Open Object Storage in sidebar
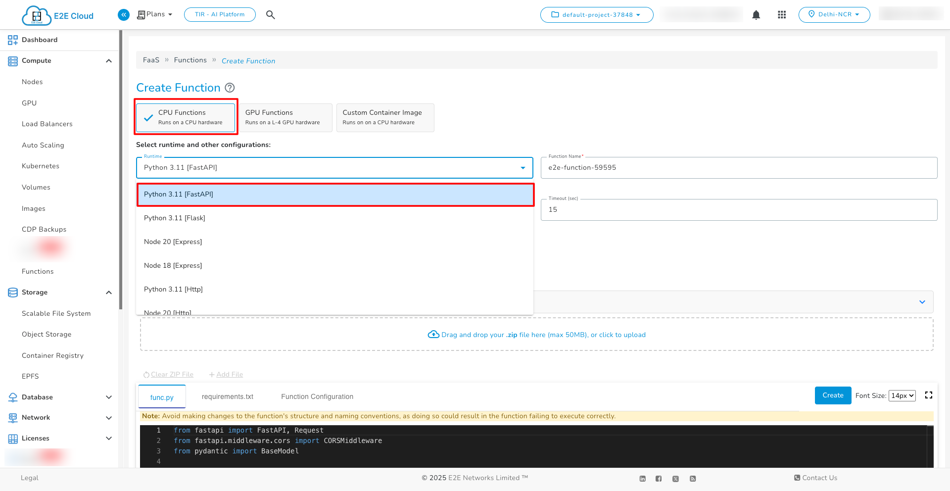This screenshot has height=491, width=950. tap(47, 335)
